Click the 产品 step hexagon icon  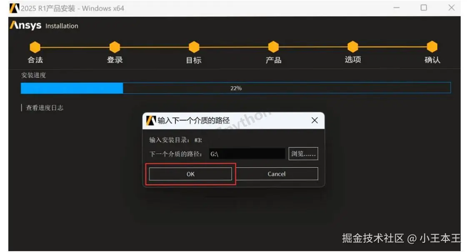(273, 47)
